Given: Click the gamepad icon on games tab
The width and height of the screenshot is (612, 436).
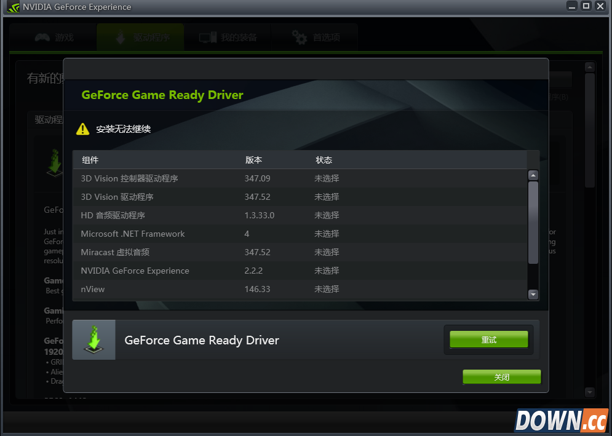Looking at the screenshot, I should click(42, 38).
